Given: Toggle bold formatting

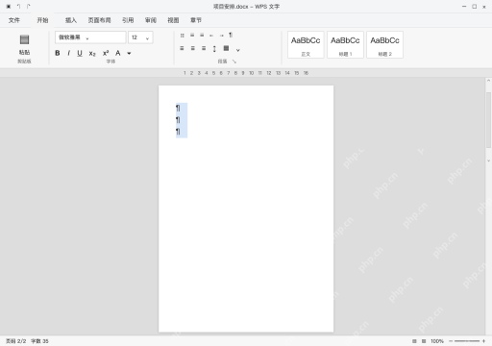Looking at the screenshot, I should pyautogui.click(x=58, y=53).
